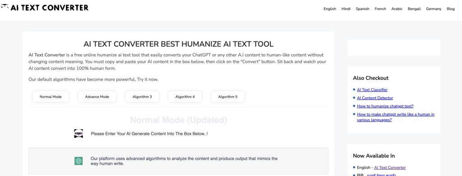Choose Algorithm 5 option
The image size is (462, 176).
[x=228, y=97]
